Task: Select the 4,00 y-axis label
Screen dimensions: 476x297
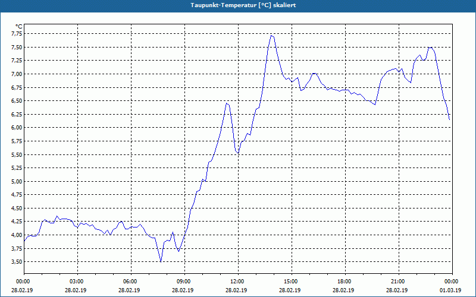Action: tap(17, 235)
